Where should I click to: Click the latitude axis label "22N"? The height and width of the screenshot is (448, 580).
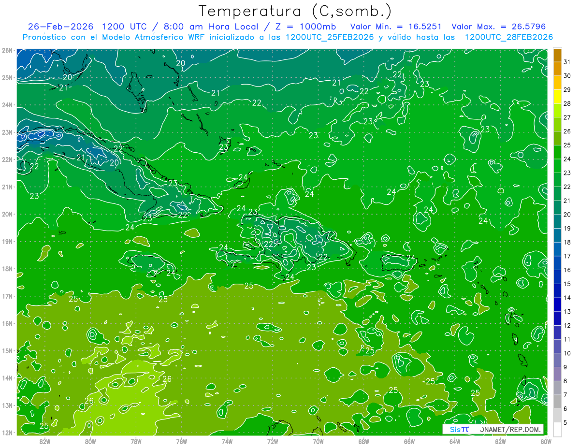7,159
